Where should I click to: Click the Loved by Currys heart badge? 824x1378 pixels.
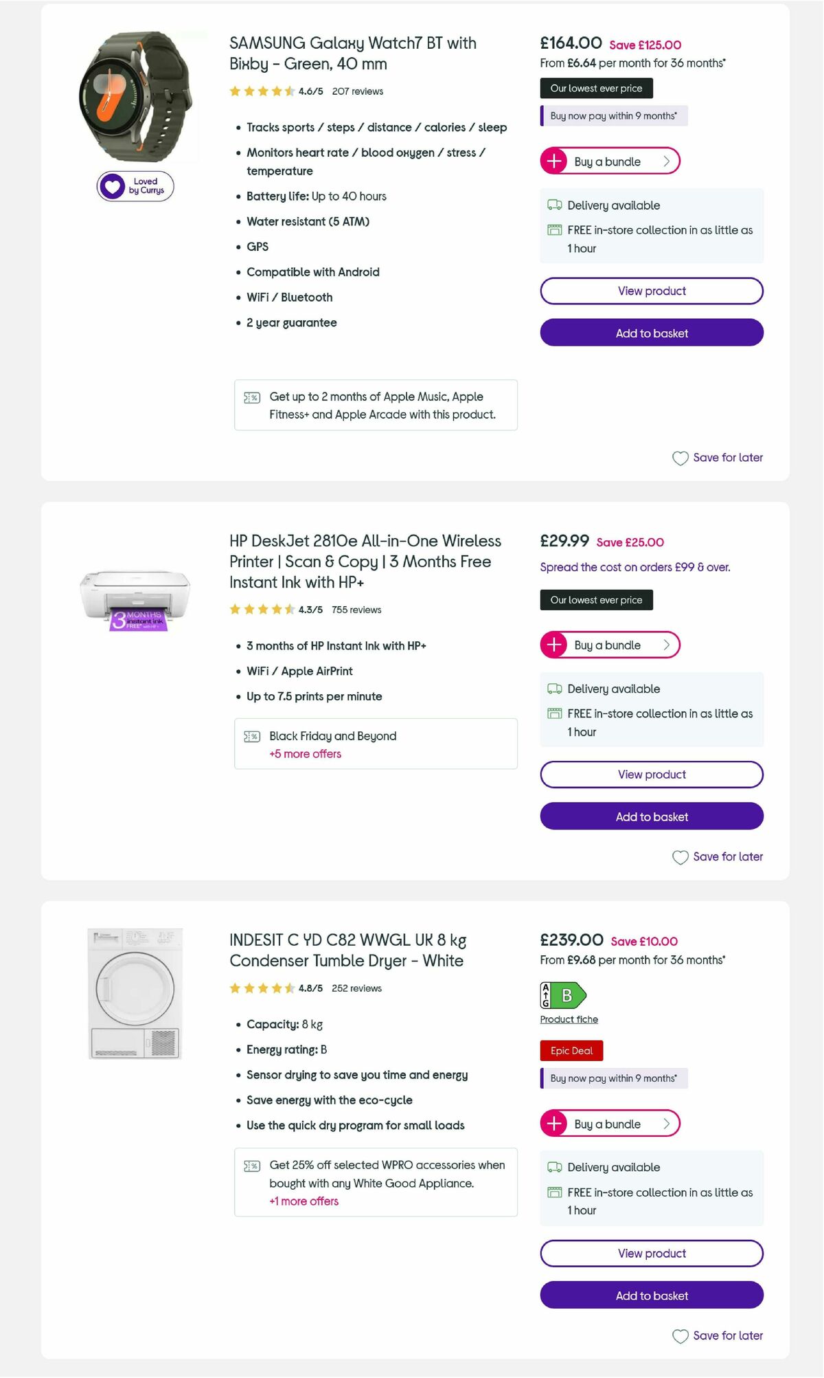[135, 186]
